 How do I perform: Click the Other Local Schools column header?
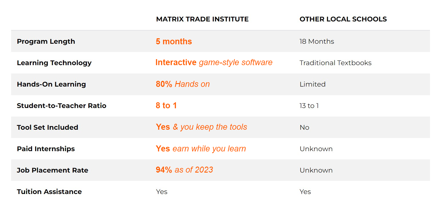click(343, 19)
